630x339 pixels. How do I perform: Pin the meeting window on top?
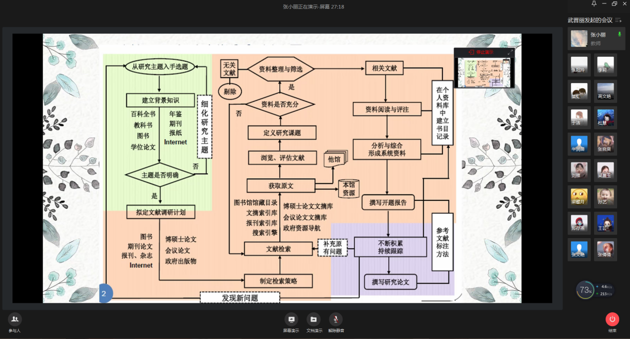594,4
